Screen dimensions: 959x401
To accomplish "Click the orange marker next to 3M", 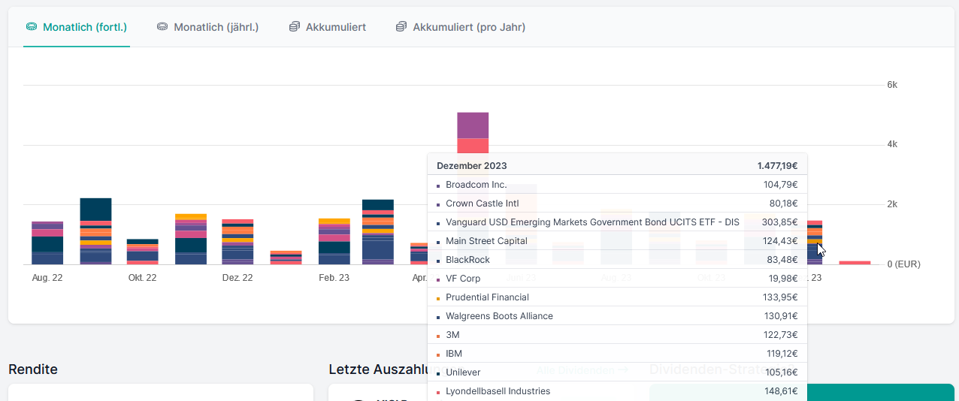I will [438, 336].
